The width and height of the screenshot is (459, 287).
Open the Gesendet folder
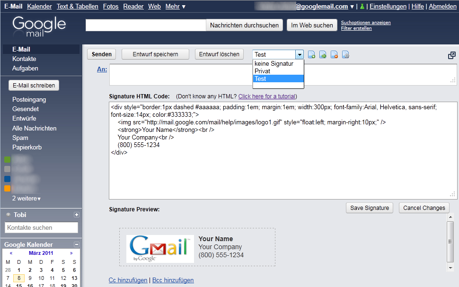(x=26, y=109)
